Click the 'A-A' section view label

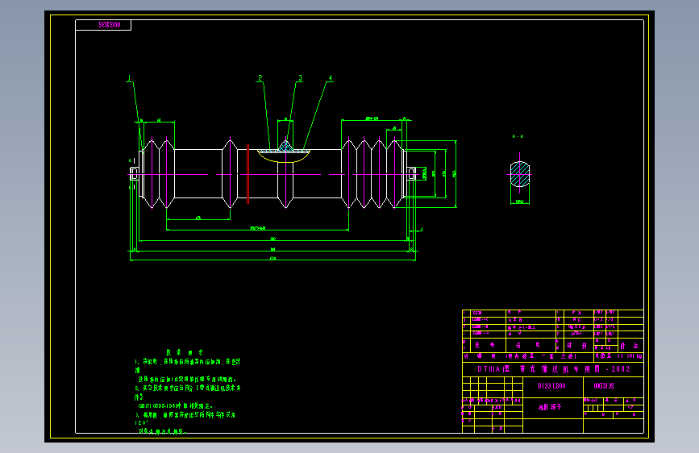click(518, 136)
